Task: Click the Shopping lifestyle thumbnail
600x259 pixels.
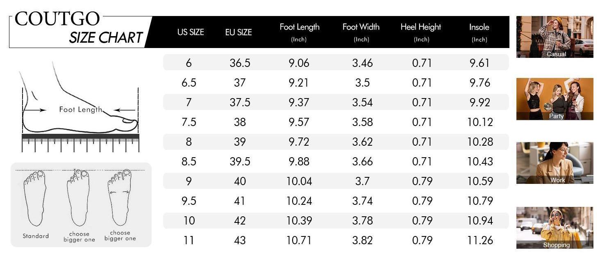Action: [x=555, y=227]
